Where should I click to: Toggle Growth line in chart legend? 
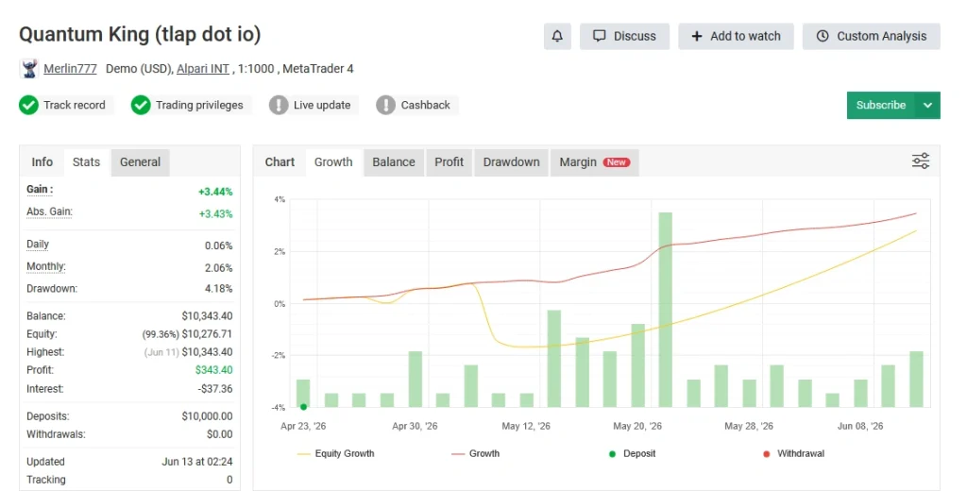tap(475, 453)
